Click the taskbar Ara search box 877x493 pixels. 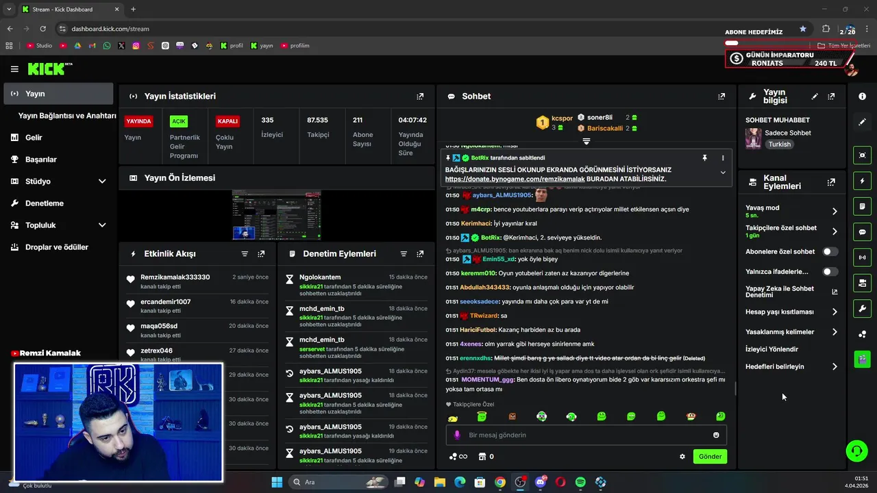tap(339, 482)
